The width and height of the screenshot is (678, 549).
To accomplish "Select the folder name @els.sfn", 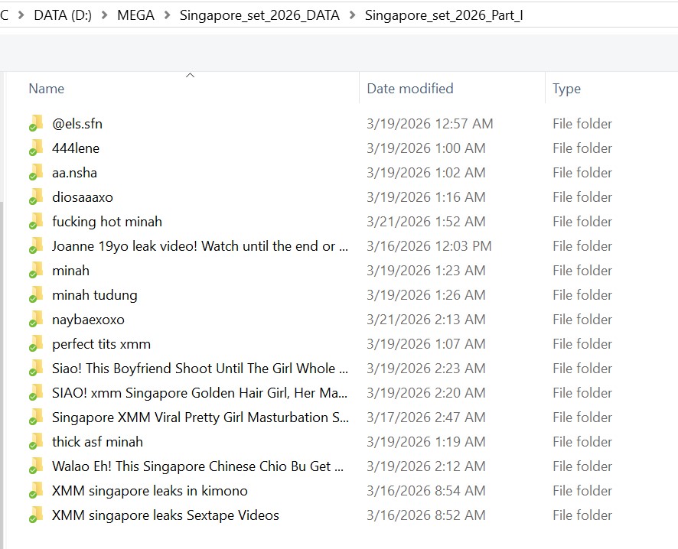I will point(77,124).
